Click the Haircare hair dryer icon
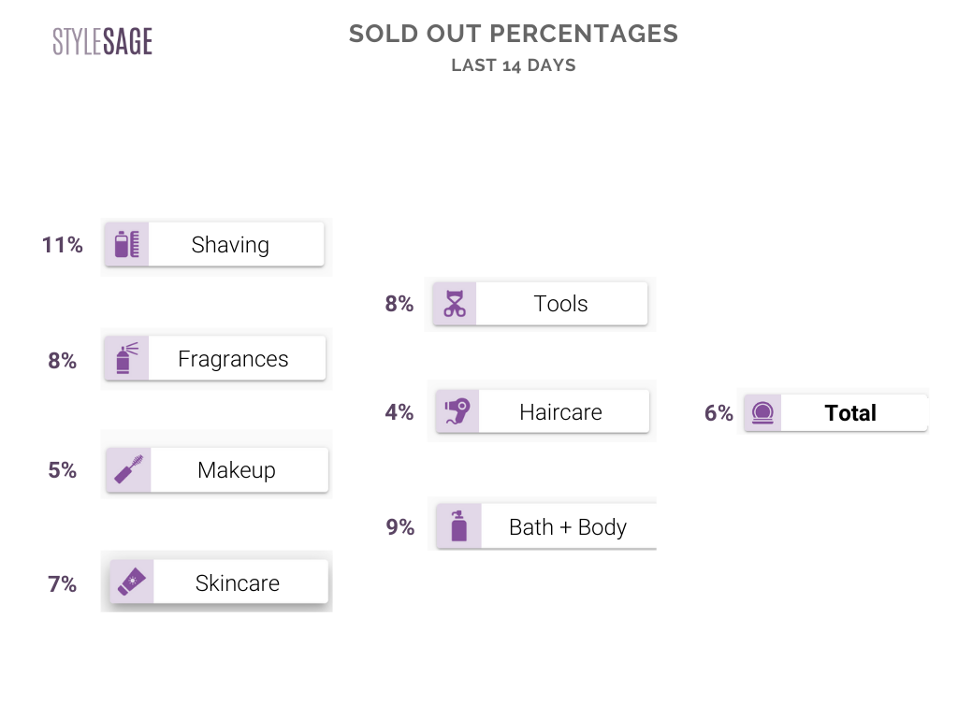The image size is (958, 718). pyautogui.click(x=457, y=412)
